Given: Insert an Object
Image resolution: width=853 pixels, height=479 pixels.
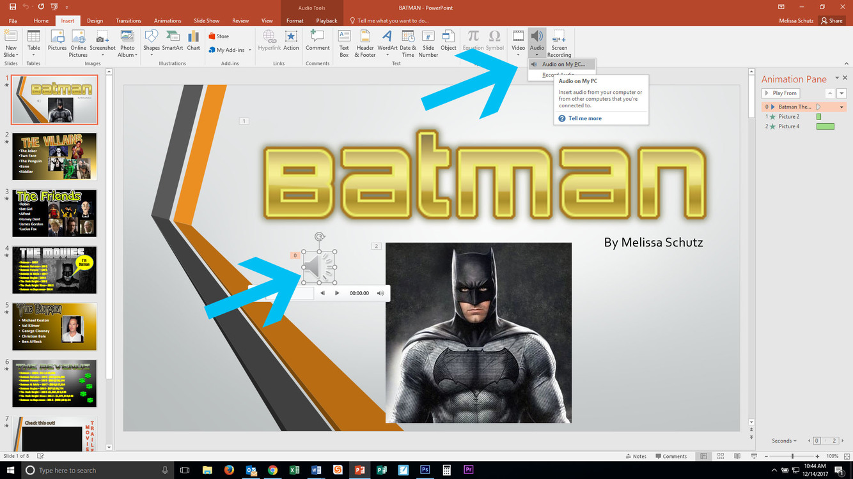Looking at the screenshot, I should 449,41.
